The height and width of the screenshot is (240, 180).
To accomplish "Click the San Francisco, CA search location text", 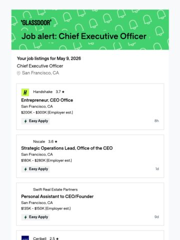I will pyautogui.click(x=40, y=73).
